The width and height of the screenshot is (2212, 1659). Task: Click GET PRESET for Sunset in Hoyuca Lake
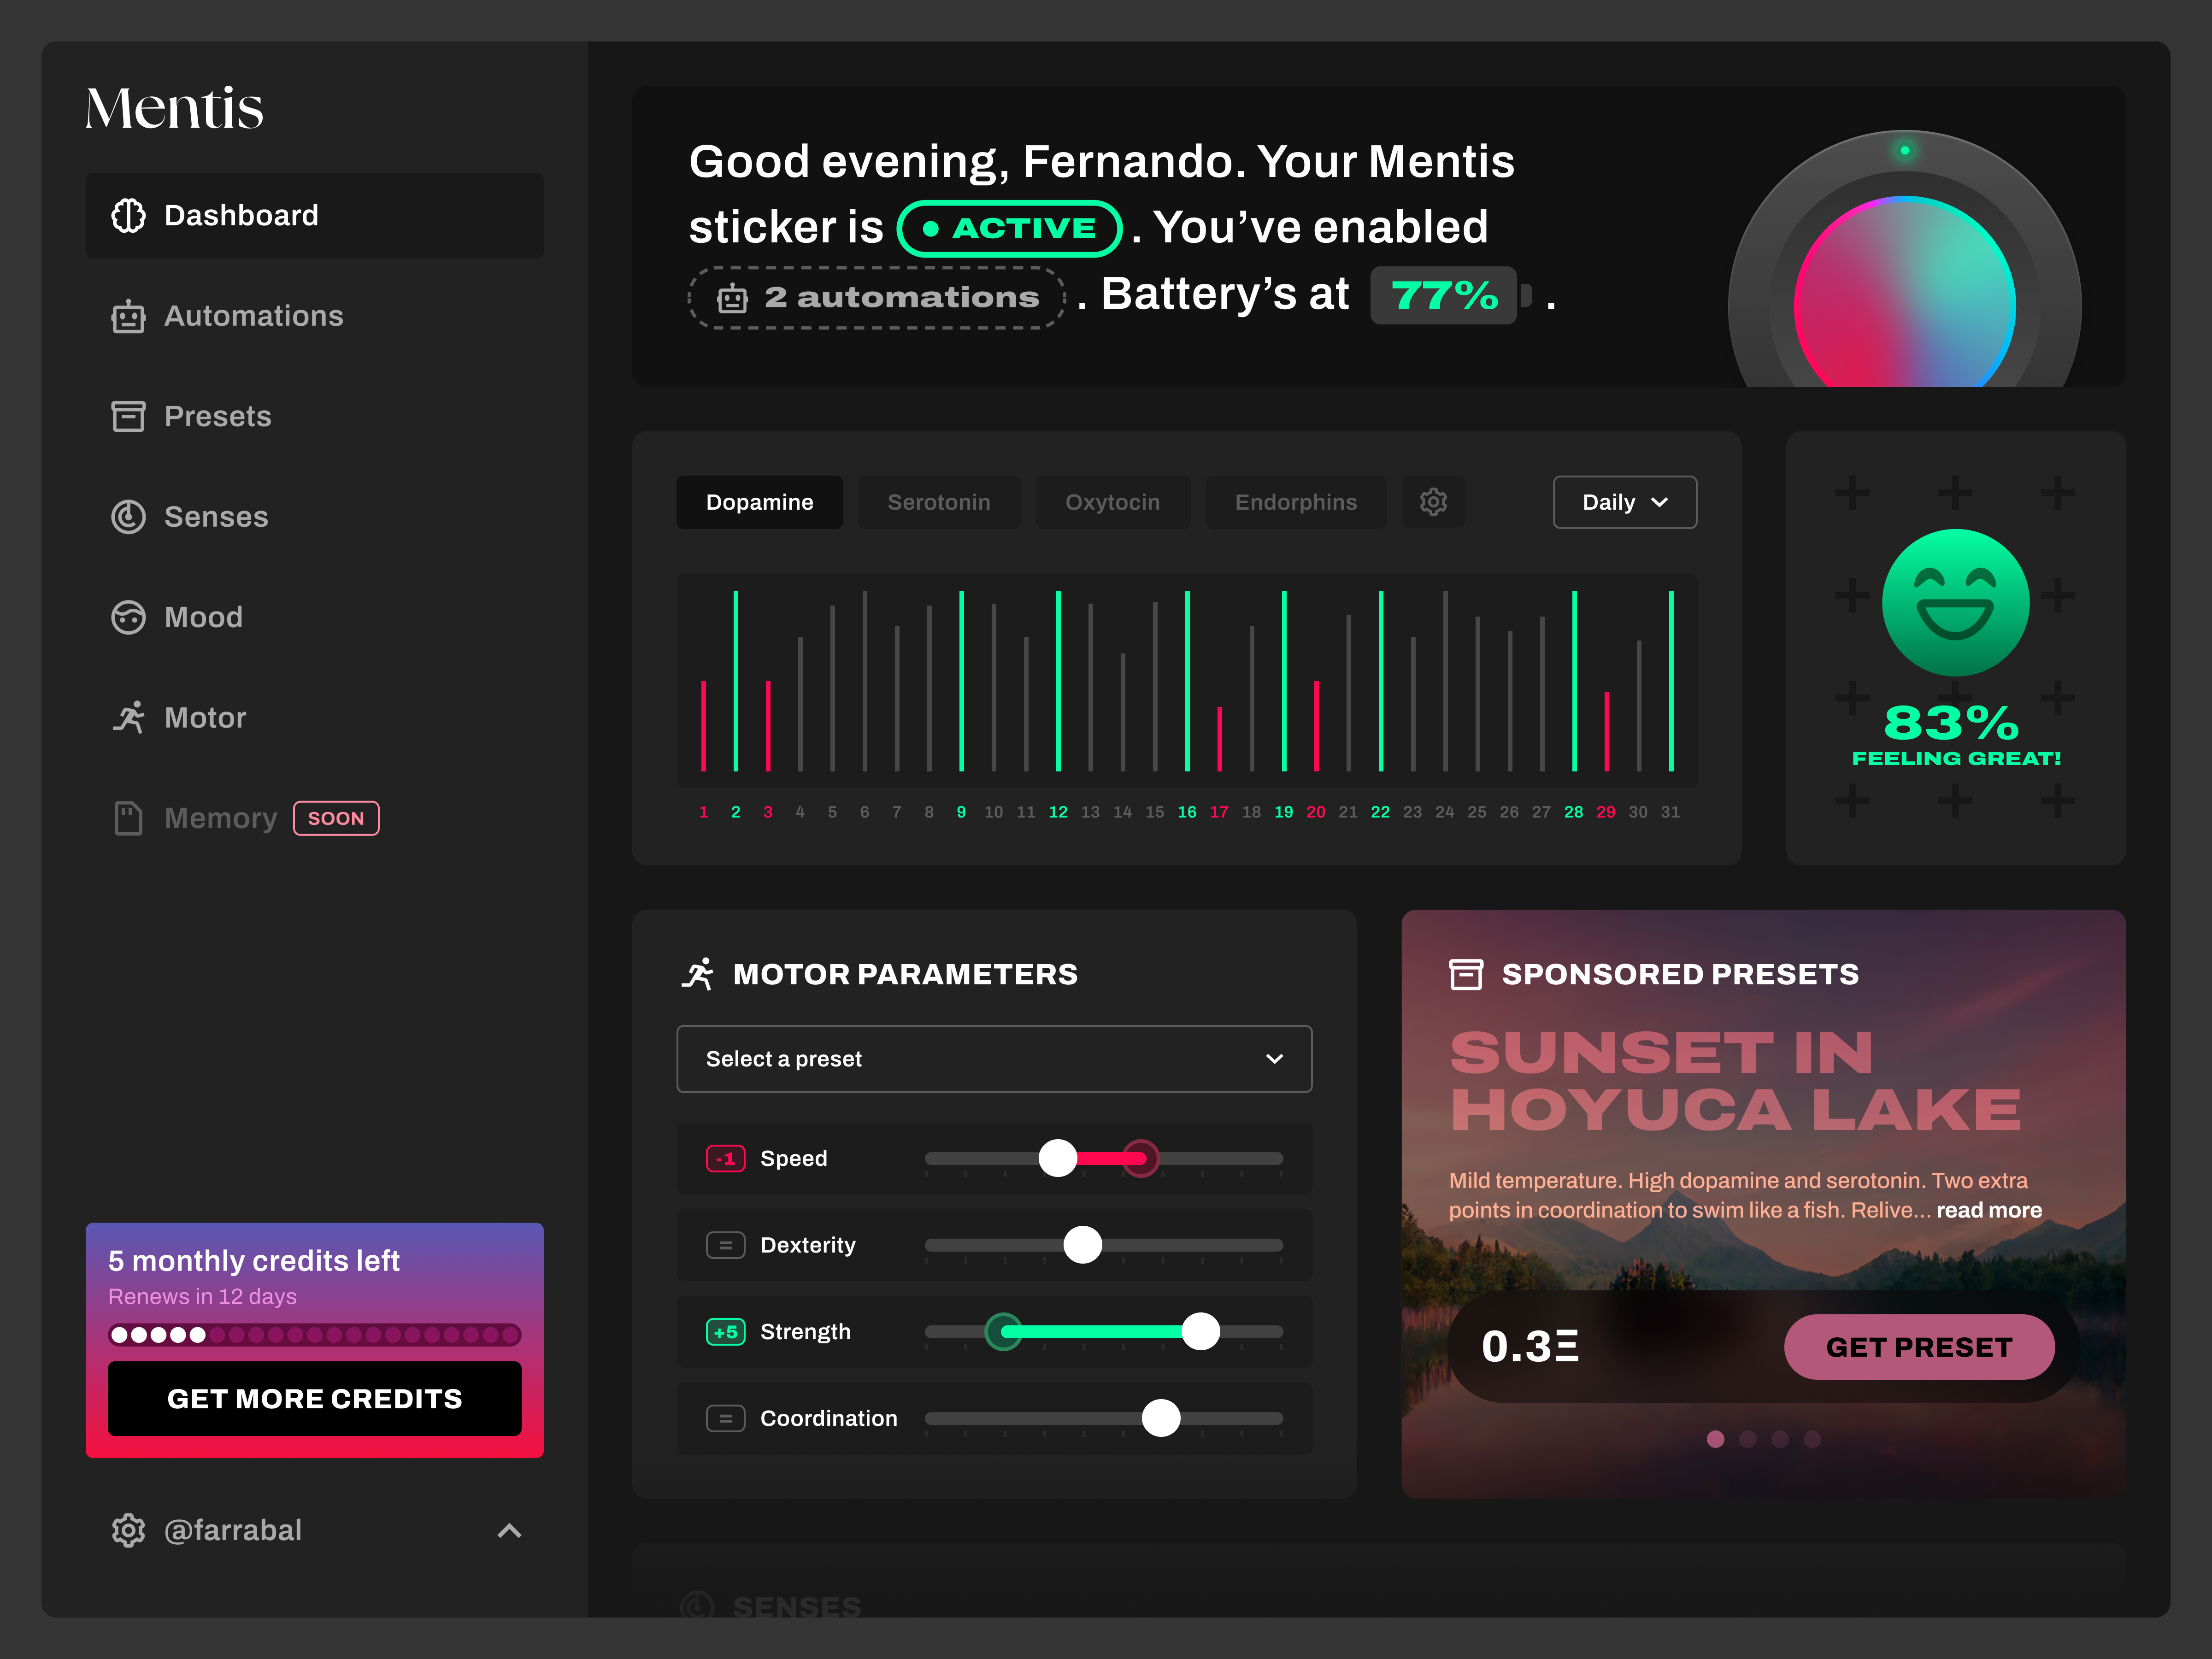pos(1919,1347)
